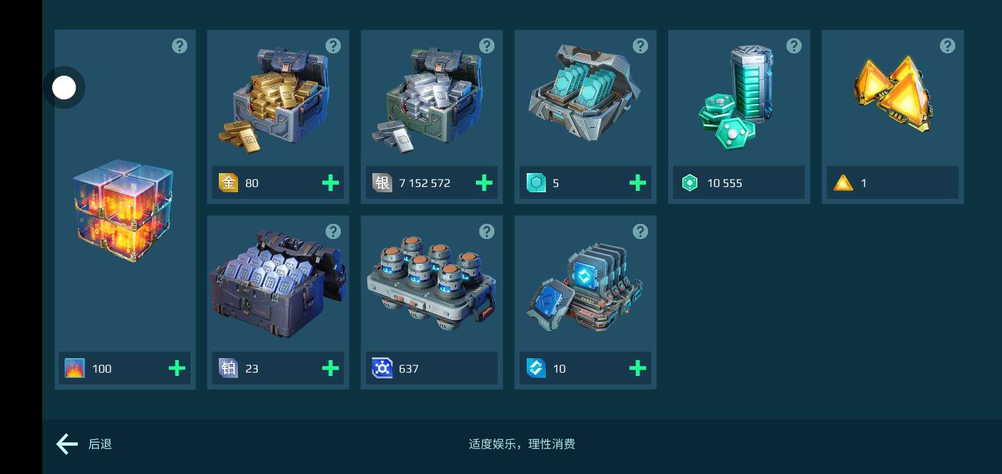1002x474 pixels.
Task: Tap plus next to blue ticket count 10
Action: (x=637, y=369)
